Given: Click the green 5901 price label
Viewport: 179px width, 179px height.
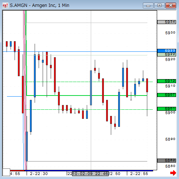Looking at the screenshot, I should pos(167,109).
